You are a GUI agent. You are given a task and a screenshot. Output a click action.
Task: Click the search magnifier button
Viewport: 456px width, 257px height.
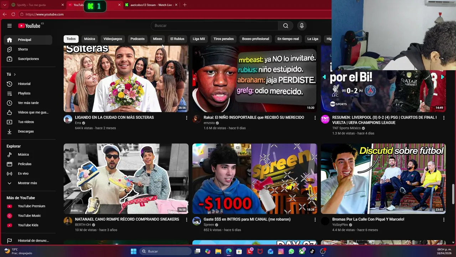(x=285, y=26)
